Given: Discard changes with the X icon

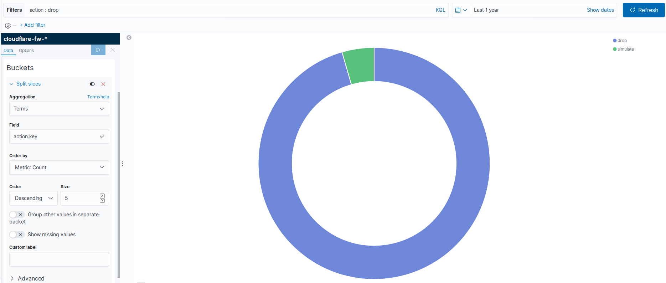Looking at the screenshot, I should tap(113, 50).
